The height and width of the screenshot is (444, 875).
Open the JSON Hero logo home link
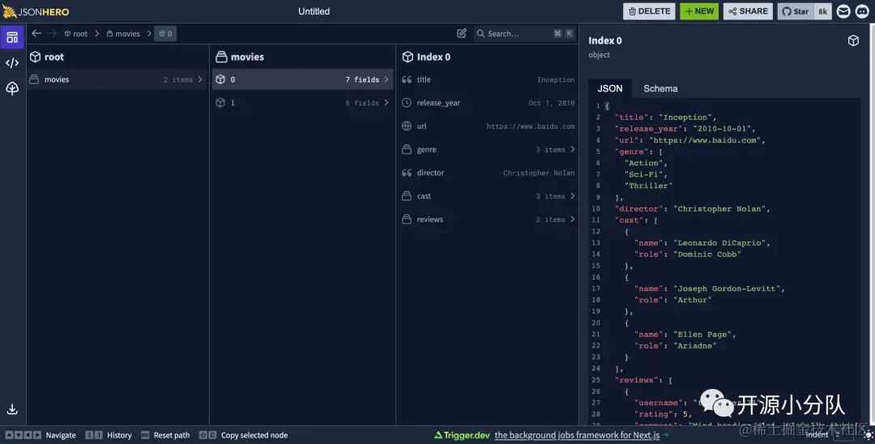[36, 11]
